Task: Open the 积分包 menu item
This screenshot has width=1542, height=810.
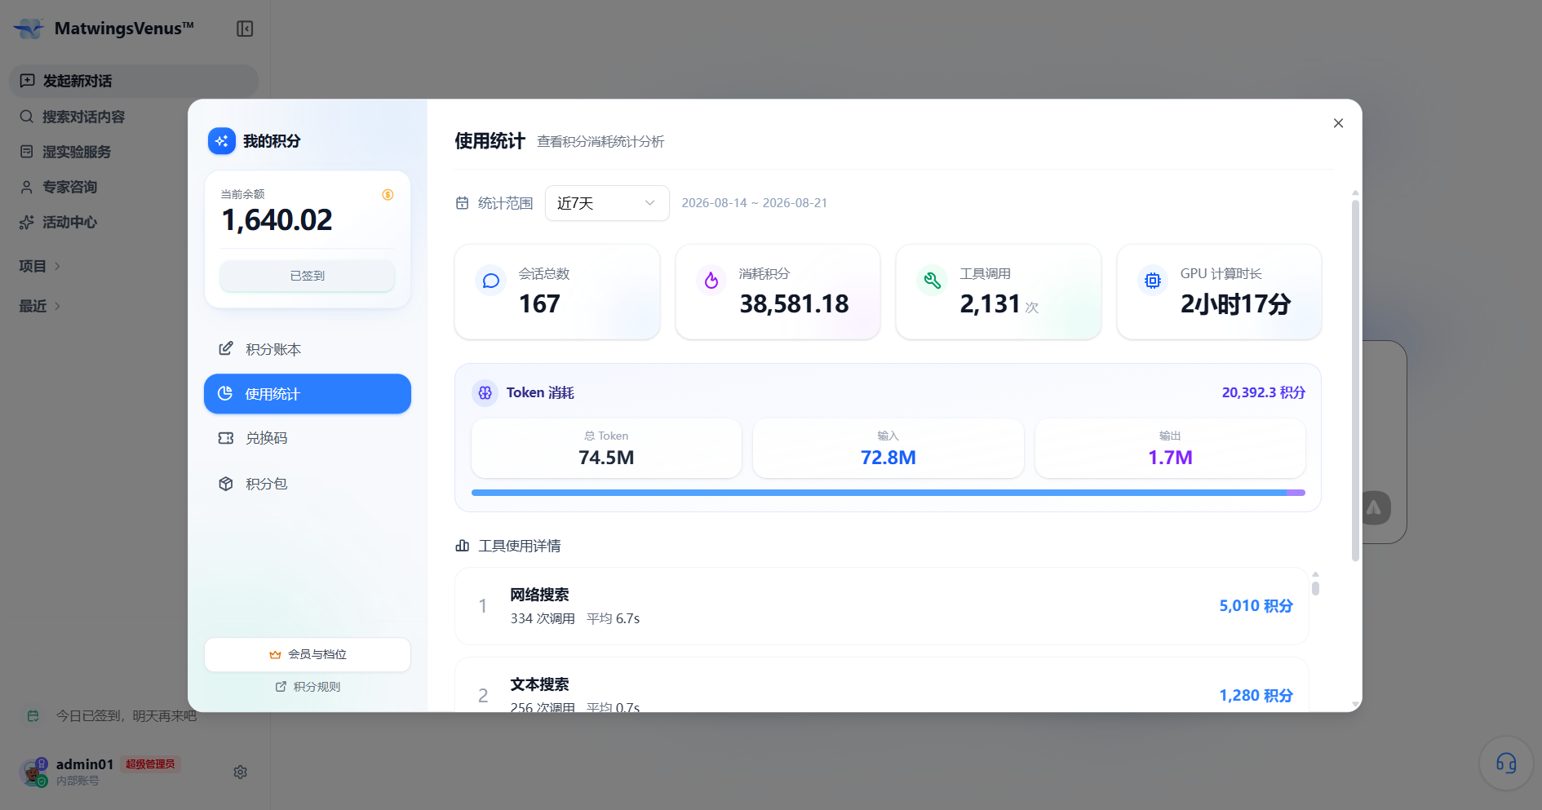Action: (308, 484)
